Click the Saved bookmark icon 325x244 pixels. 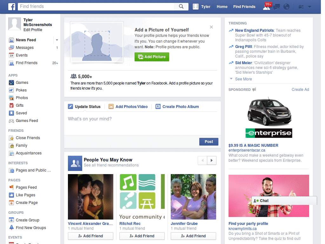(x=11, y=113)
